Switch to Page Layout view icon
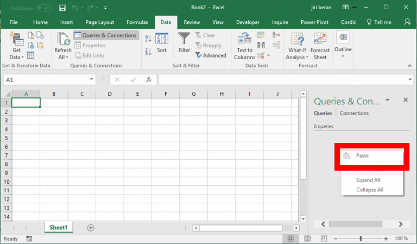The width and height of the screenshot is (417, 244). [307, 239]
